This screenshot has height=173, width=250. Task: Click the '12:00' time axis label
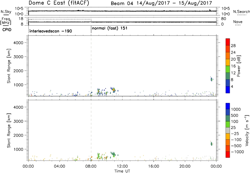click(122, 166)
